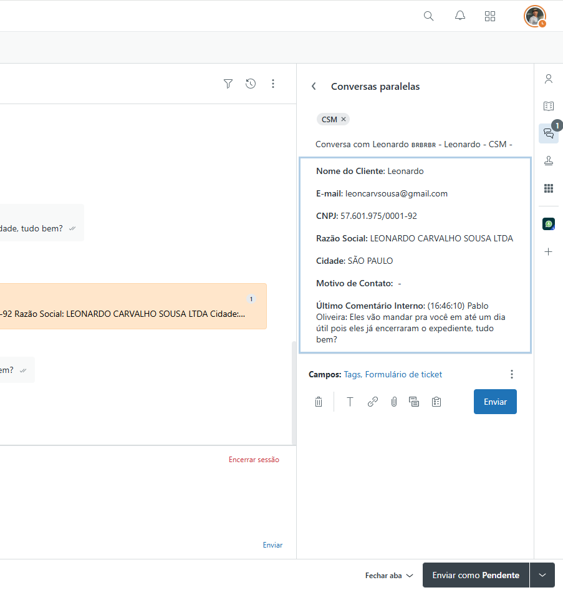Viewport: 563px width, 590px height.
Task: Click the blue Enviar button
Action: tap(495, 402)
